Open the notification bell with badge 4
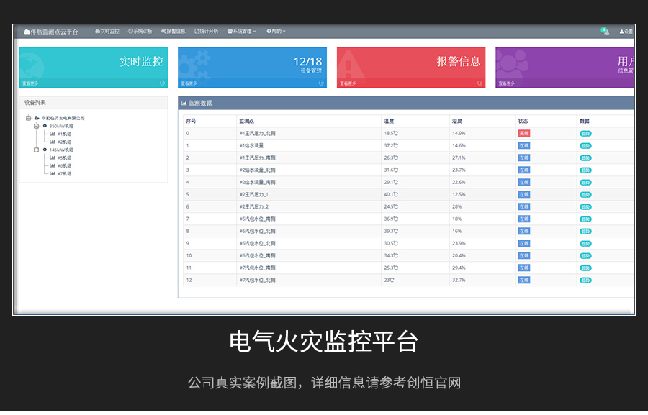The width and height of the screenshot is (648, 415). (605, 31)
